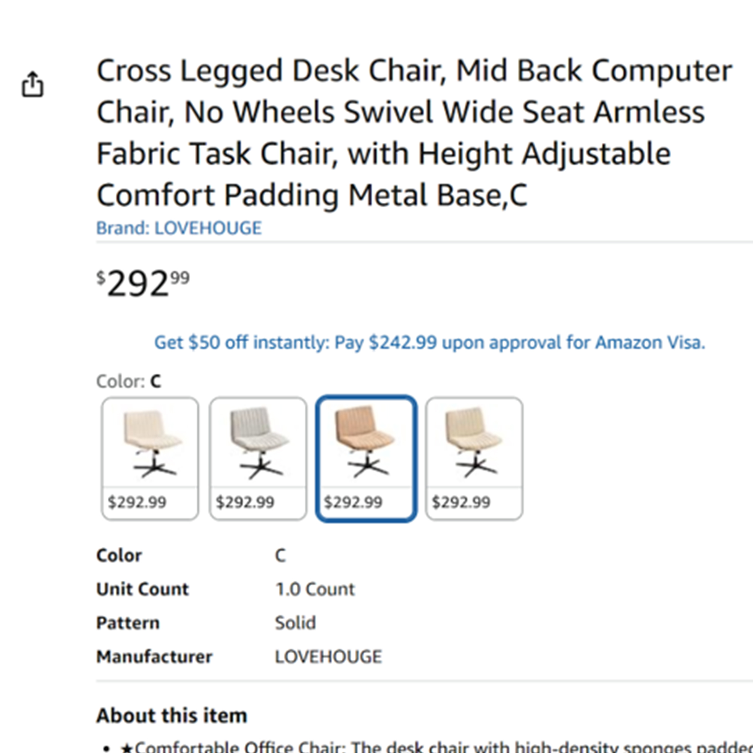Image resolution: width=753 pixels, height=753 pixels.
Task: Choose the gray chair color option
Action: click(258, 458)
